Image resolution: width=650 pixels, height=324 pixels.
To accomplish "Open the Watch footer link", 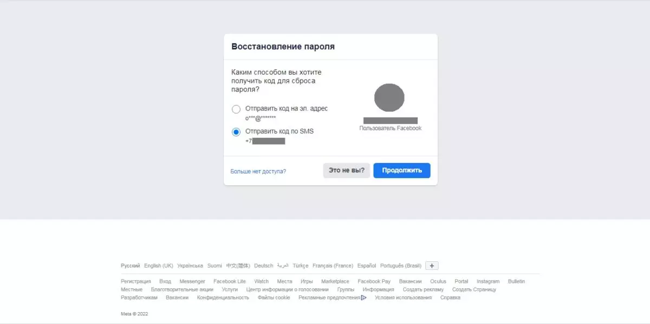I will click(x=262, y=281).
